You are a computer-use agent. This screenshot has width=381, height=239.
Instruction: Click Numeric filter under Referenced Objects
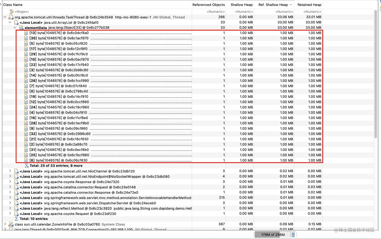[x=215, y=12]
